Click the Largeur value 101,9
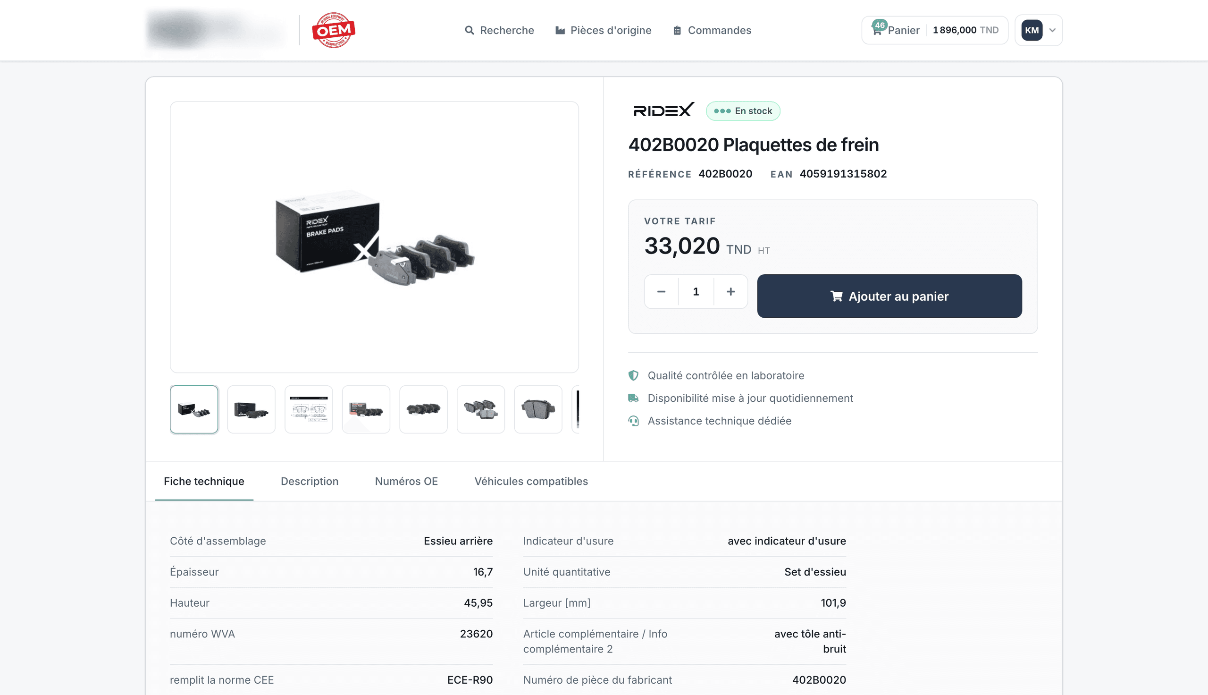Screen dimensions: 1208x695 [833, 603]
